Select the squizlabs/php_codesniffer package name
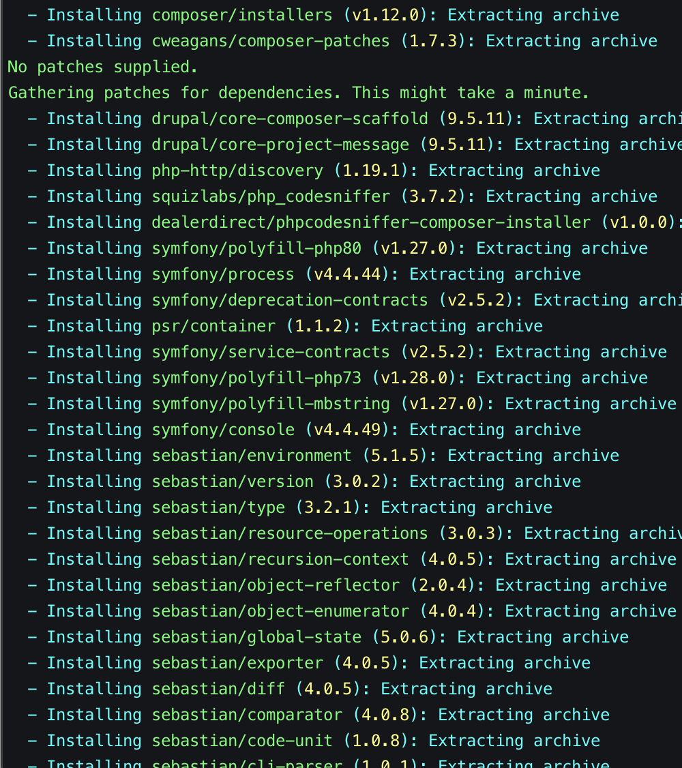This screenshot has width=682, height=768. (x=269, y=196)
